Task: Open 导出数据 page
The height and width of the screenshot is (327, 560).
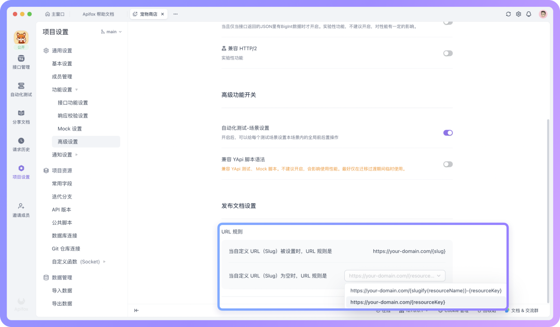Action: coord(62,304)
